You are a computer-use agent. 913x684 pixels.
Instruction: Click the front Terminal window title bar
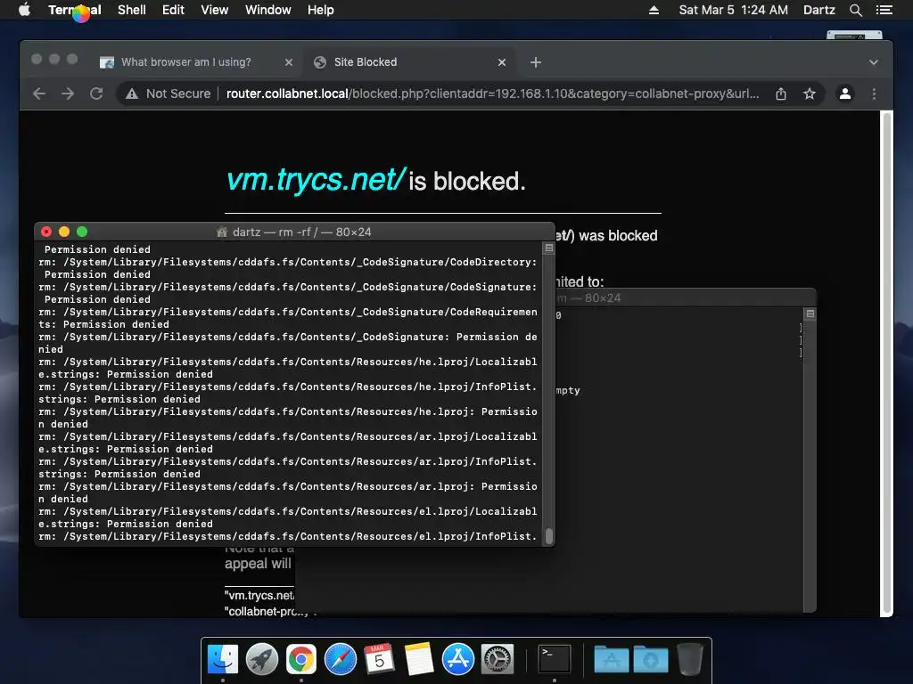click(294, 232)
